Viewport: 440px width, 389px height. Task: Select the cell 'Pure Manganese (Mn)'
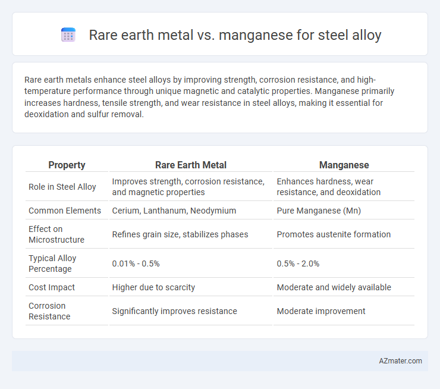coord(319,211)
